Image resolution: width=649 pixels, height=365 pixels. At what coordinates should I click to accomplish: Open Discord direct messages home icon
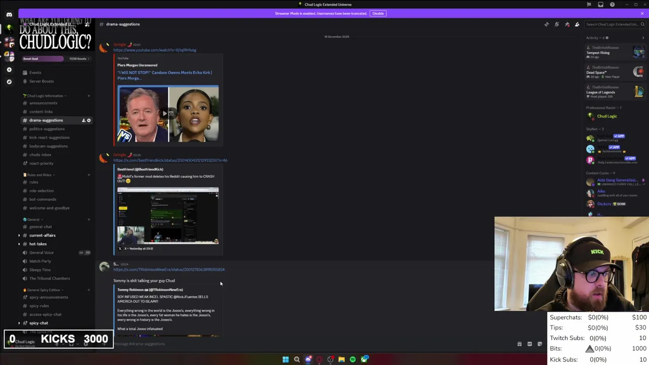point(9,15)
